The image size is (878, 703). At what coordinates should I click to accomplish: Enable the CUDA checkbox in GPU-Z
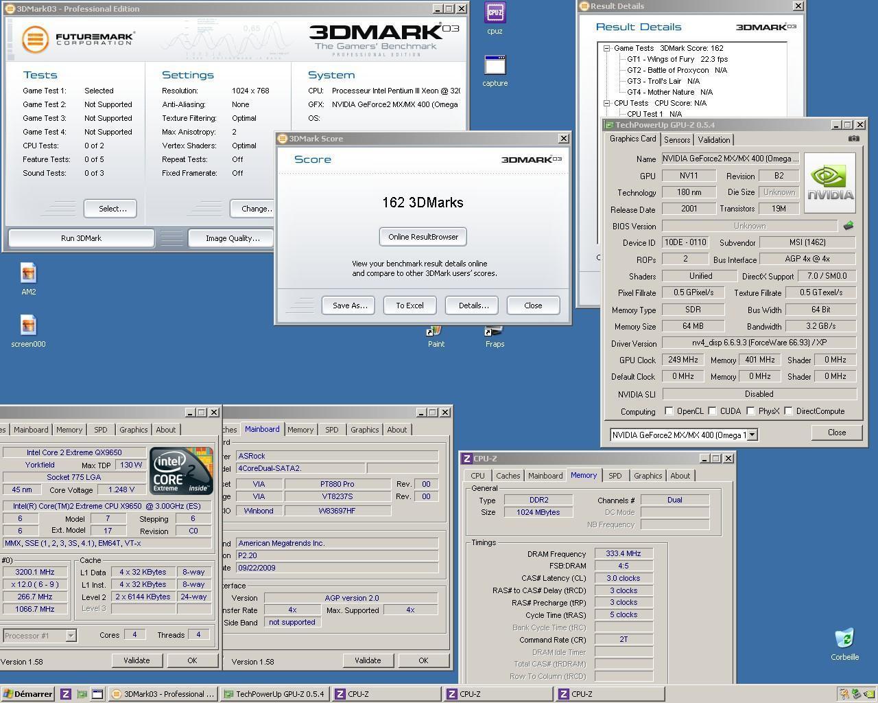pos(712,411)
